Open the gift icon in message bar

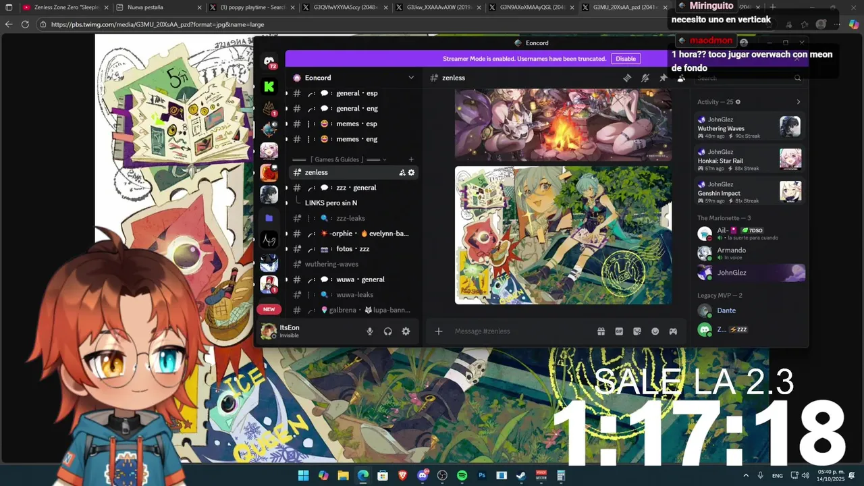point(601,331)
